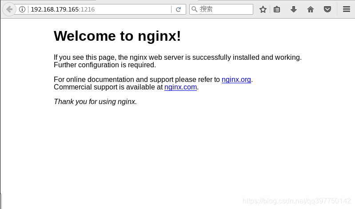Reload the current page
The image size is (355, 209).
click(x=179, y=9)
